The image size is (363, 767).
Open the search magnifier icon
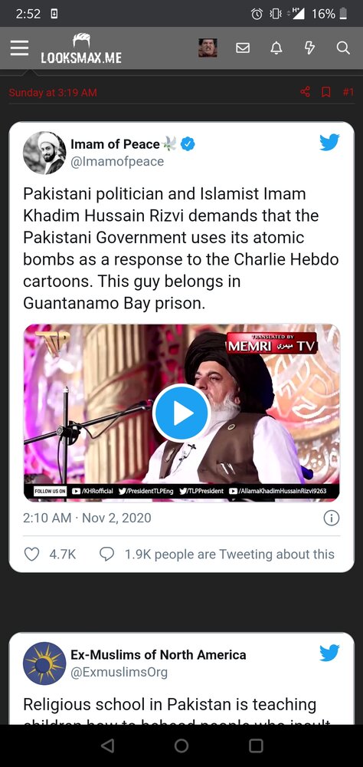pos(343,48)
